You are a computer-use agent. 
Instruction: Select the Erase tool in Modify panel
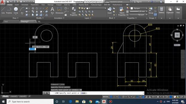(47, 8)
